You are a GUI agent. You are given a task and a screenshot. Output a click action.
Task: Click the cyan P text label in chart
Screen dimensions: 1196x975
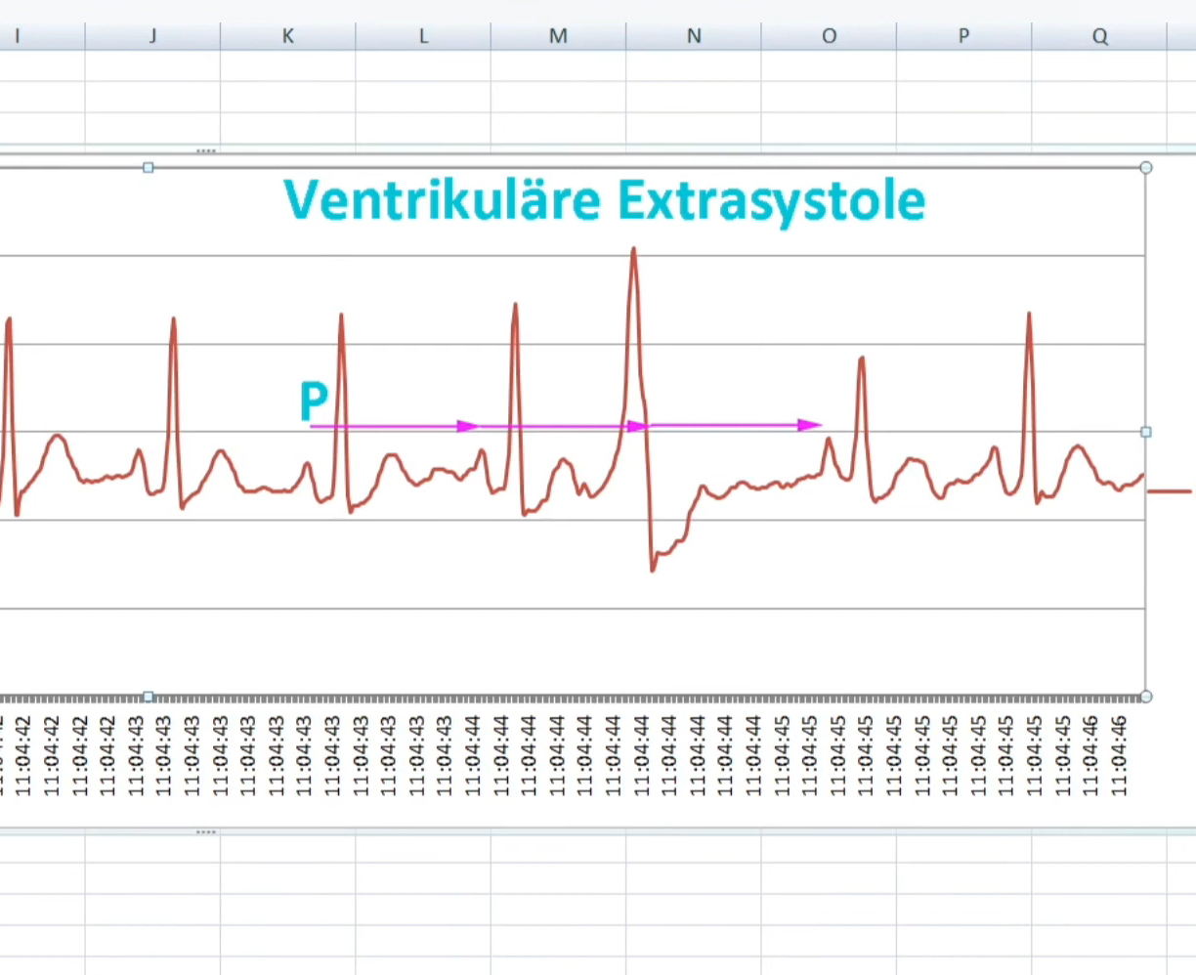(x=314, y=402)
